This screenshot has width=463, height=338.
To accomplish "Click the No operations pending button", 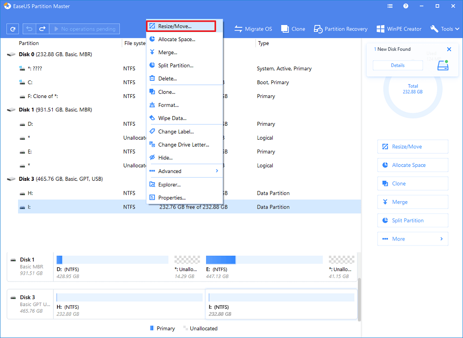I will click(x=84, y=29).
